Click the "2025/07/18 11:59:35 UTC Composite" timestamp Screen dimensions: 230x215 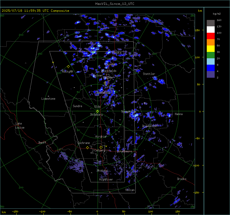coord(35,11)
